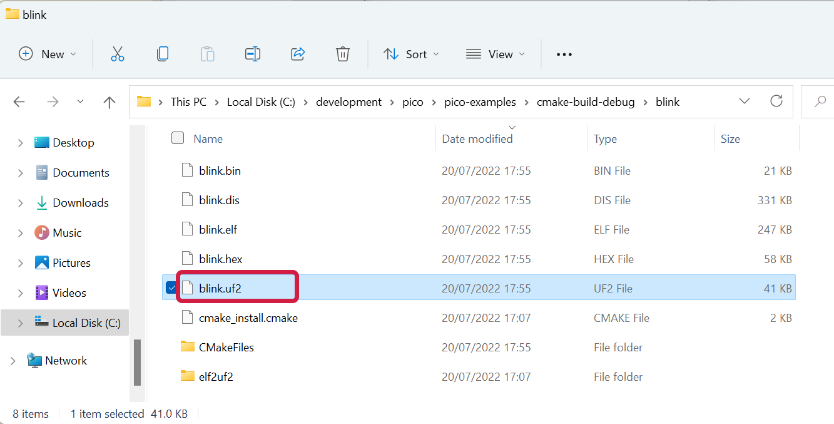Click Local Disk (C:) breadcrumb segment
This screenshot has width=834, height=424.
(261, 101)
